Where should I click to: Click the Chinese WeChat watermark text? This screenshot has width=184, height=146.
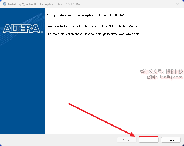click(162, 71)
